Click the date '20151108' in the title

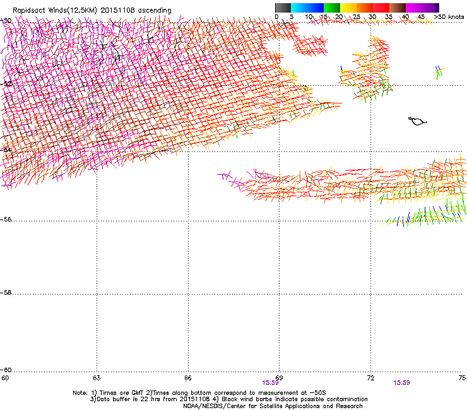[117, 10]
